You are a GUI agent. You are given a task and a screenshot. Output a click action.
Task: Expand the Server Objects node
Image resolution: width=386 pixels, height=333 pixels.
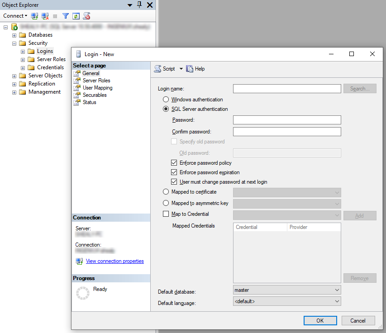pyautogui.click(x=14, y=76)
